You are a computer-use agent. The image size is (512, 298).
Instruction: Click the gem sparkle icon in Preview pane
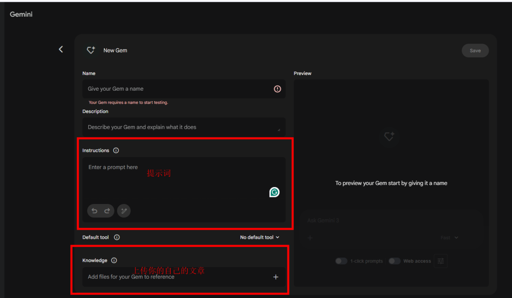[x=389, y=136]
